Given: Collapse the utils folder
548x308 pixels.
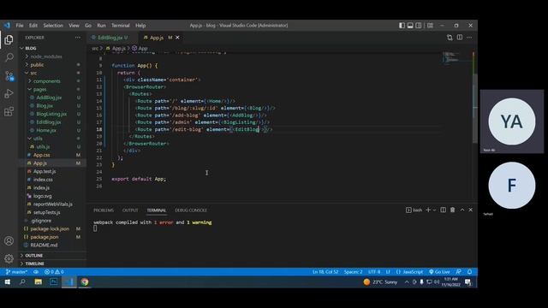Looking at the screenshot, I should (x=30, y=139).
